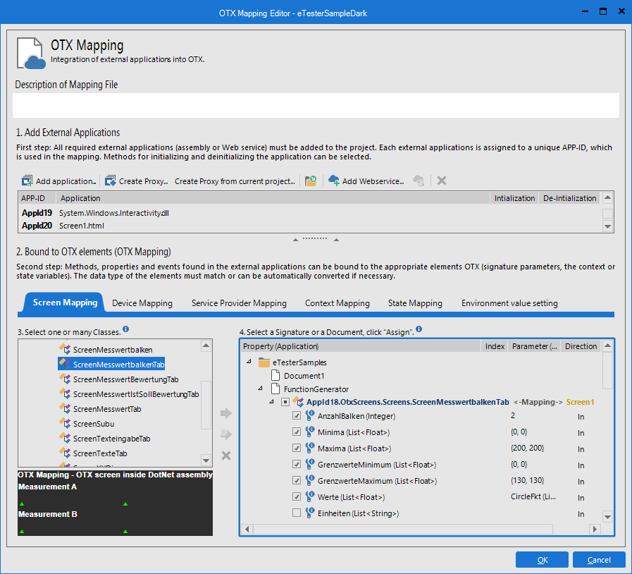Collapse the eTesterSamples tree node
Screen dimensions: 632x574
pos(248,362)
